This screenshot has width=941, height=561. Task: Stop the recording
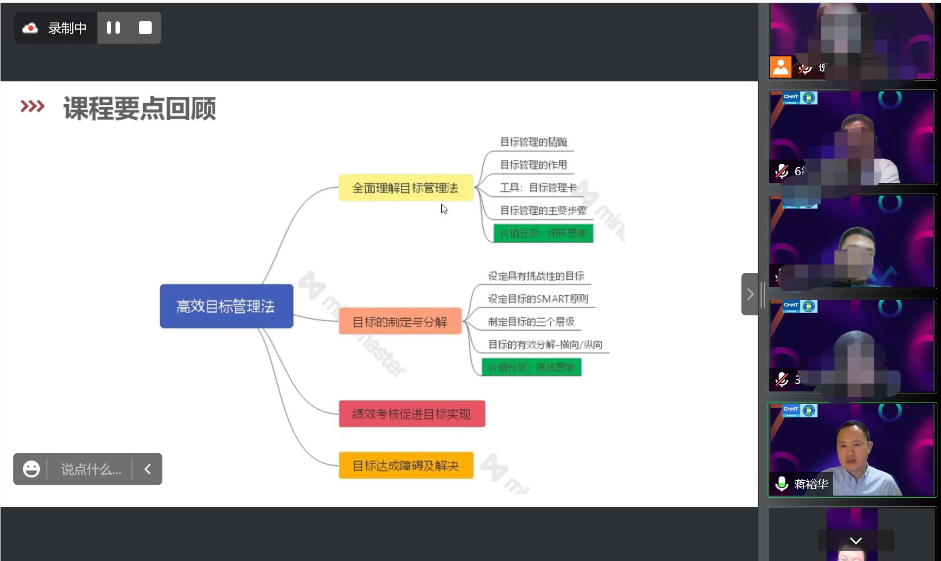tap(145, 28)
